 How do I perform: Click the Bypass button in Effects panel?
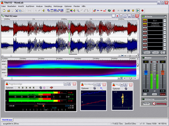(x=147, y=52)
